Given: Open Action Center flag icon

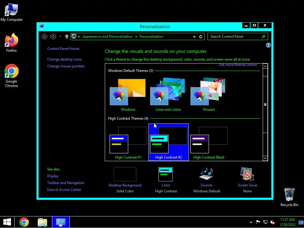Looking at the screenshot, I should pyautogui.click(x=258, y=222).
